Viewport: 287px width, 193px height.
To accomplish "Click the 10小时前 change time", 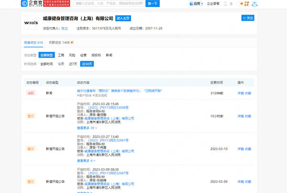I will [x=217, y=116].
